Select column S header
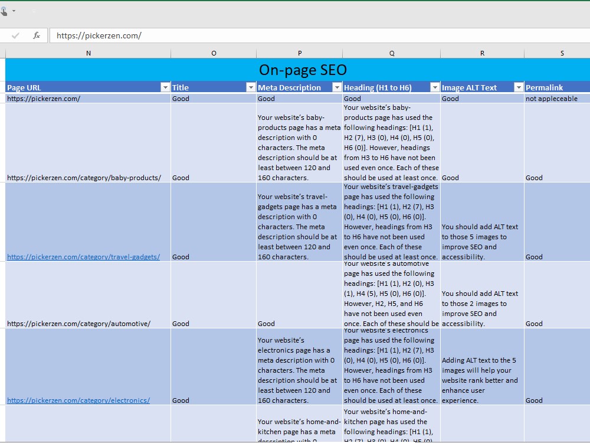590x443 pixels. 558,53
